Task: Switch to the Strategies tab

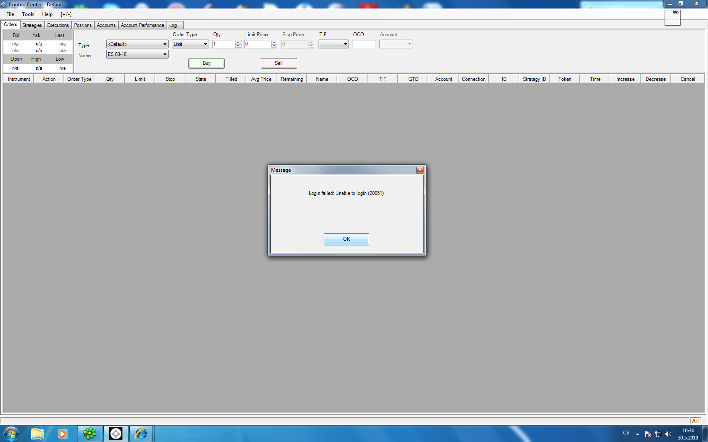Action: click(32, 25)
